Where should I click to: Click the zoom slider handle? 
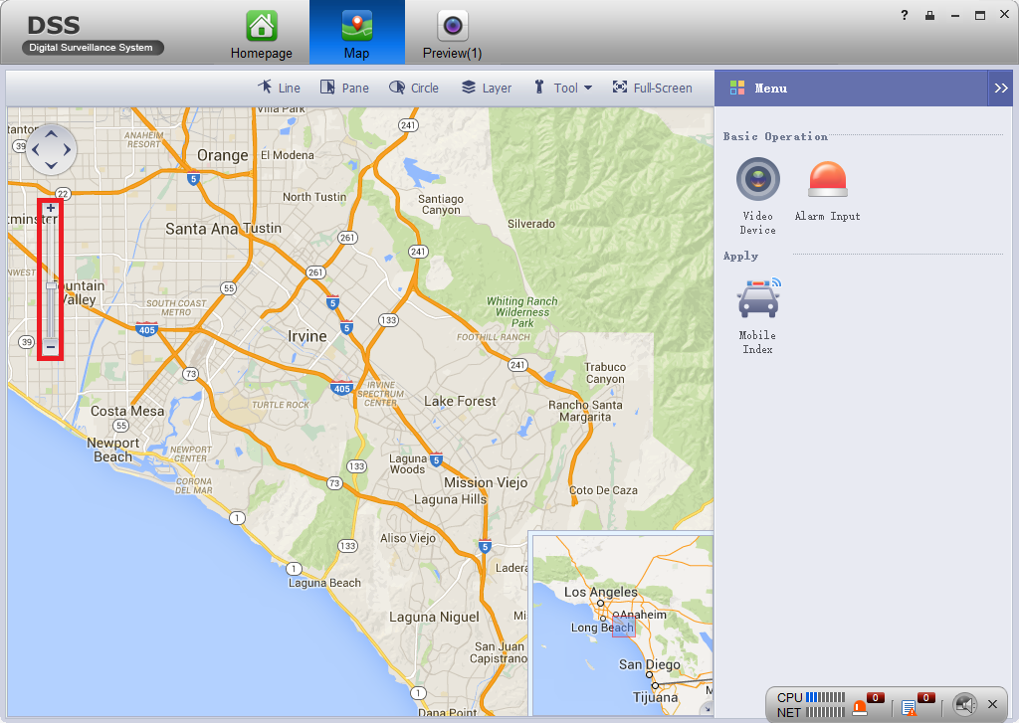[51, 285]
